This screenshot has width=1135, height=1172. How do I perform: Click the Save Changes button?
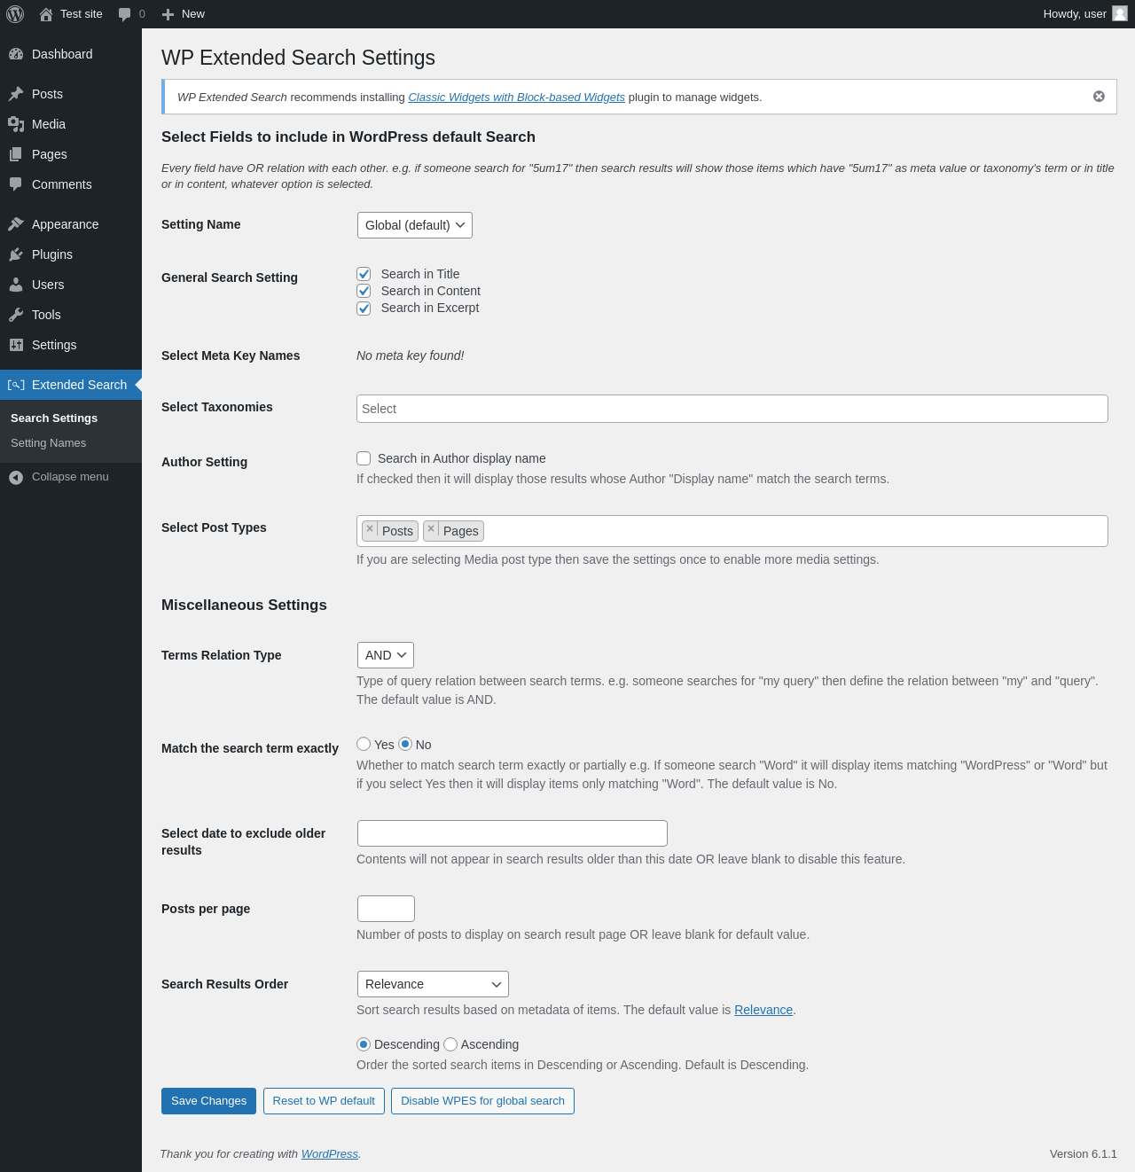click(x=208, y=1101)
